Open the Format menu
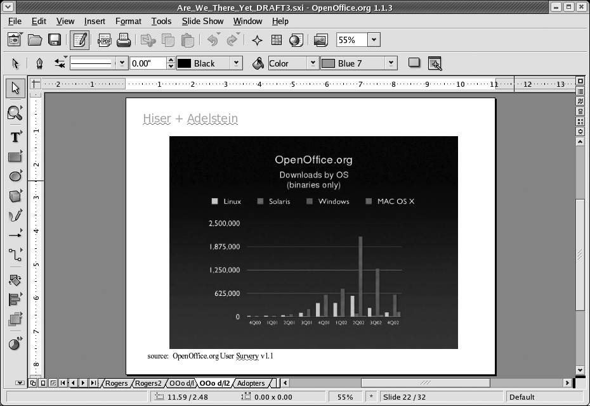 [128, 21]
